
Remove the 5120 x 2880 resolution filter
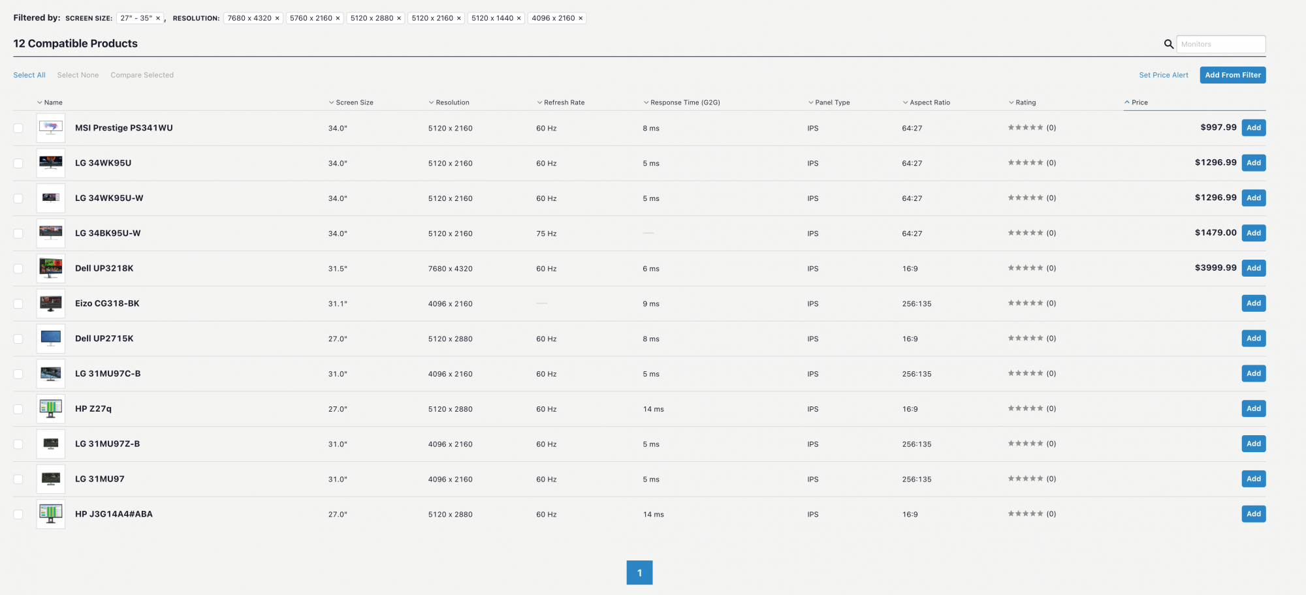tap(399, 18)
